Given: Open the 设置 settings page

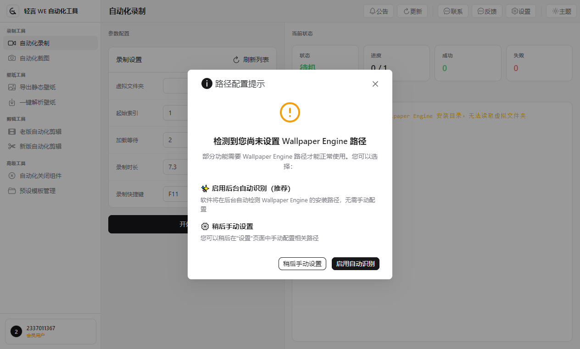Looking at the screenshot, I should coord(520,11).
